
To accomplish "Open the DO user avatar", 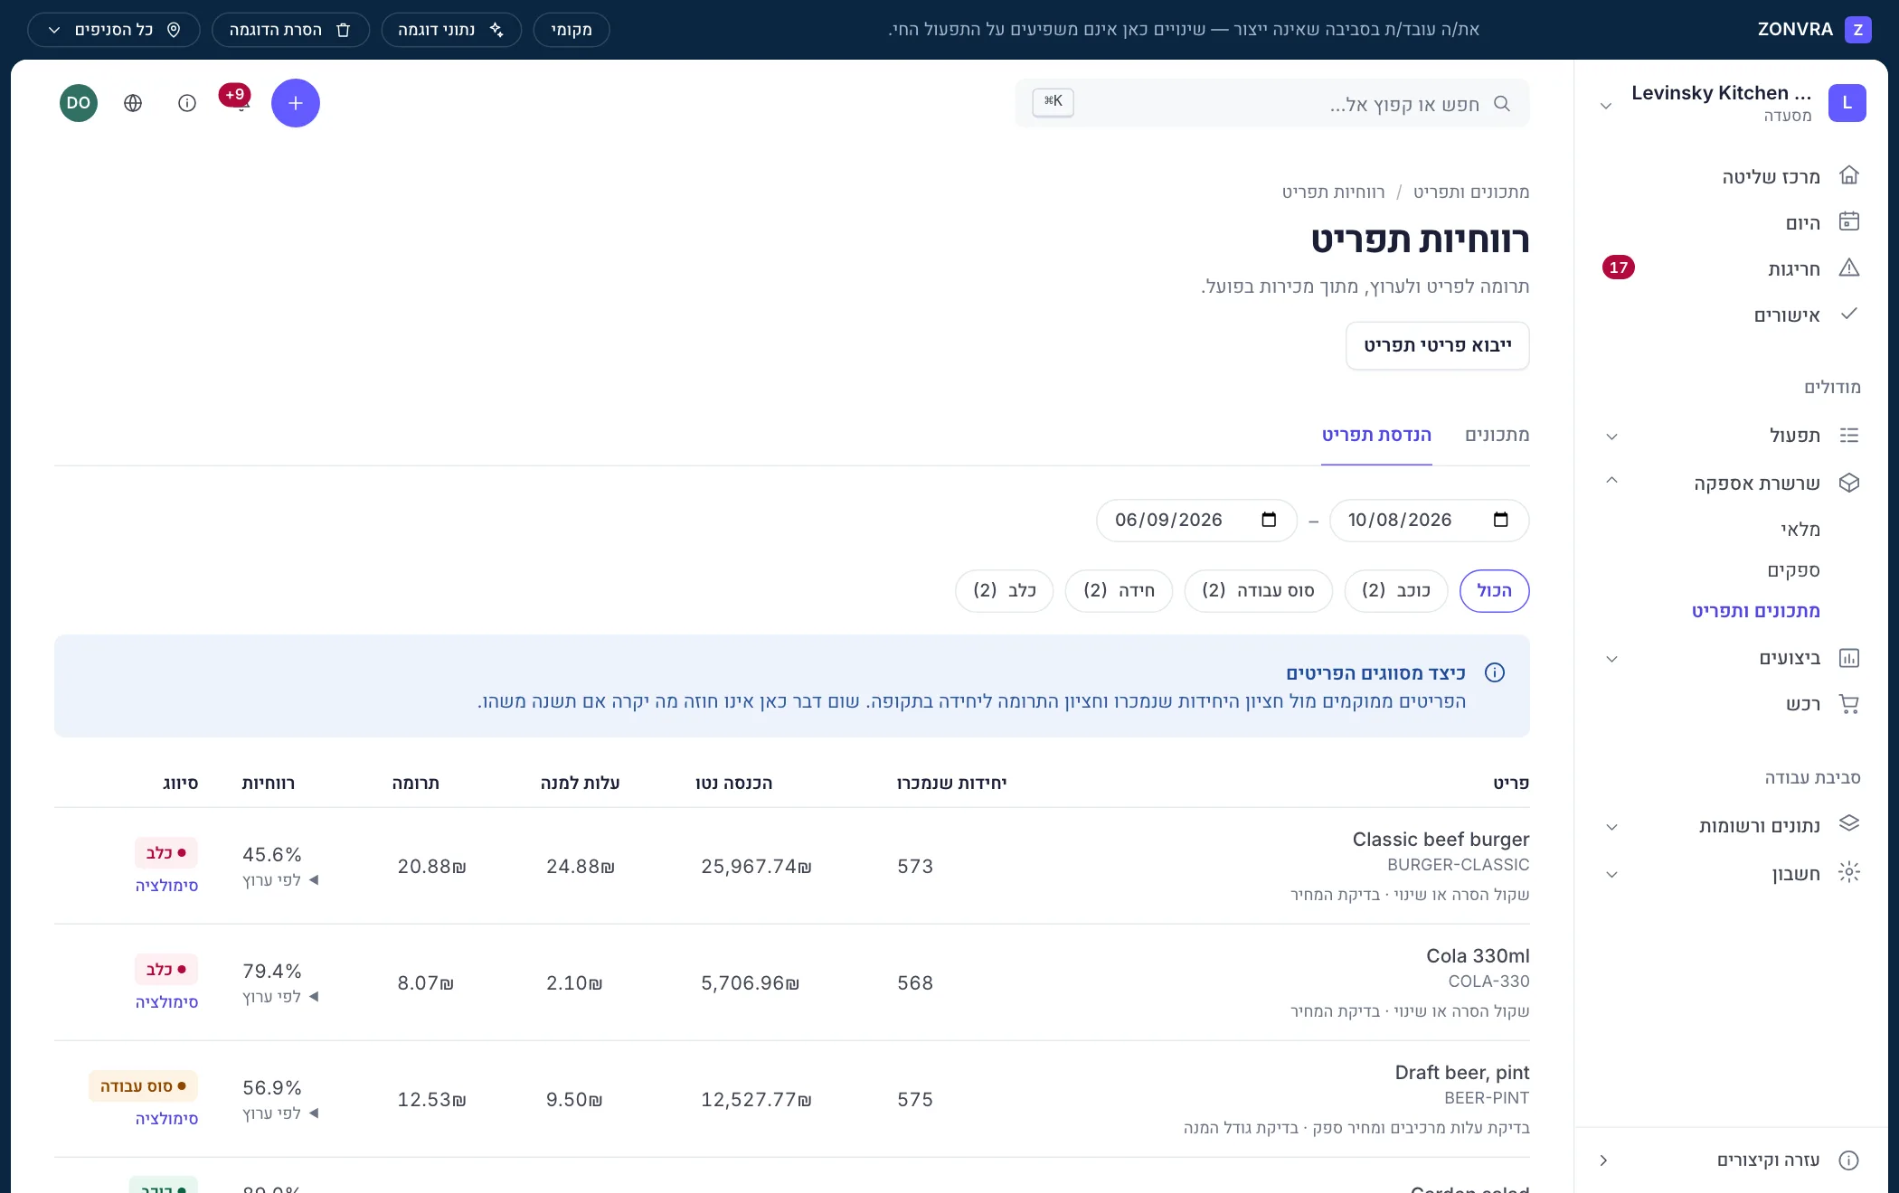I will (79, 103).
